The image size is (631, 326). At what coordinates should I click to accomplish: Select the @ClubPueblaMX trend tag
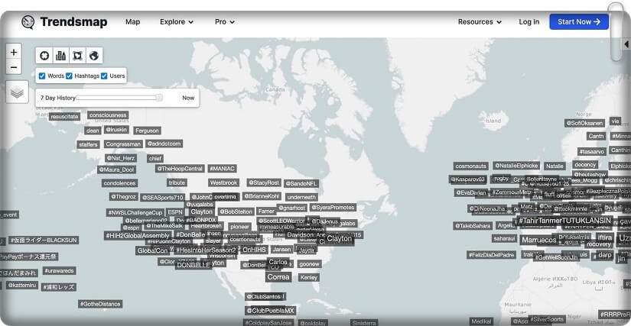pos(271,311)
